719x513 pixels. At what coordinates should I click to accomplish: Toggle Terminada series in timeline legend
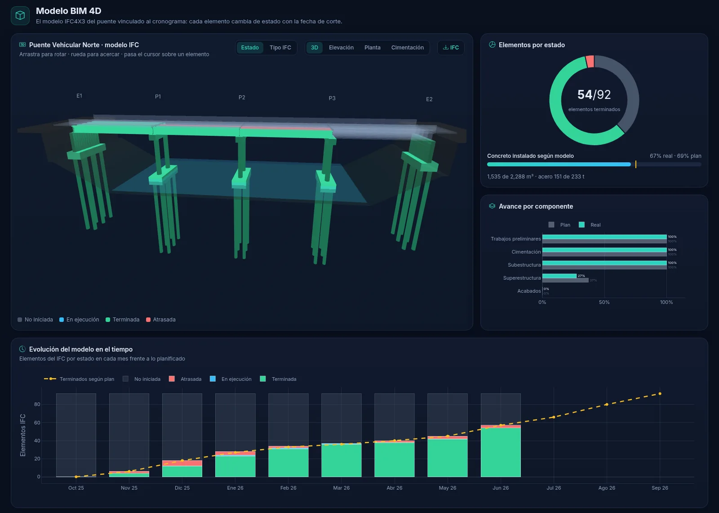[x=278, y=379]
